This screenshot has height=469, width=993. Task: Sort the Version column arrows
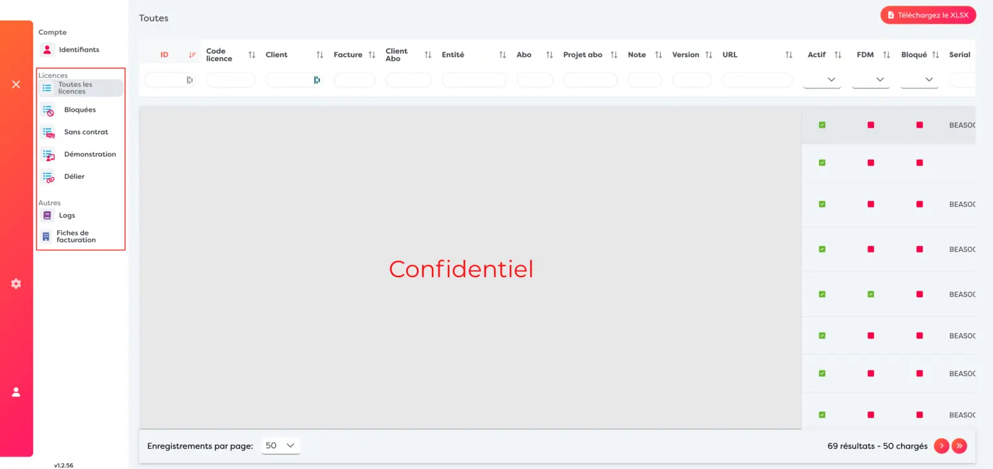[x=709, y=55]
